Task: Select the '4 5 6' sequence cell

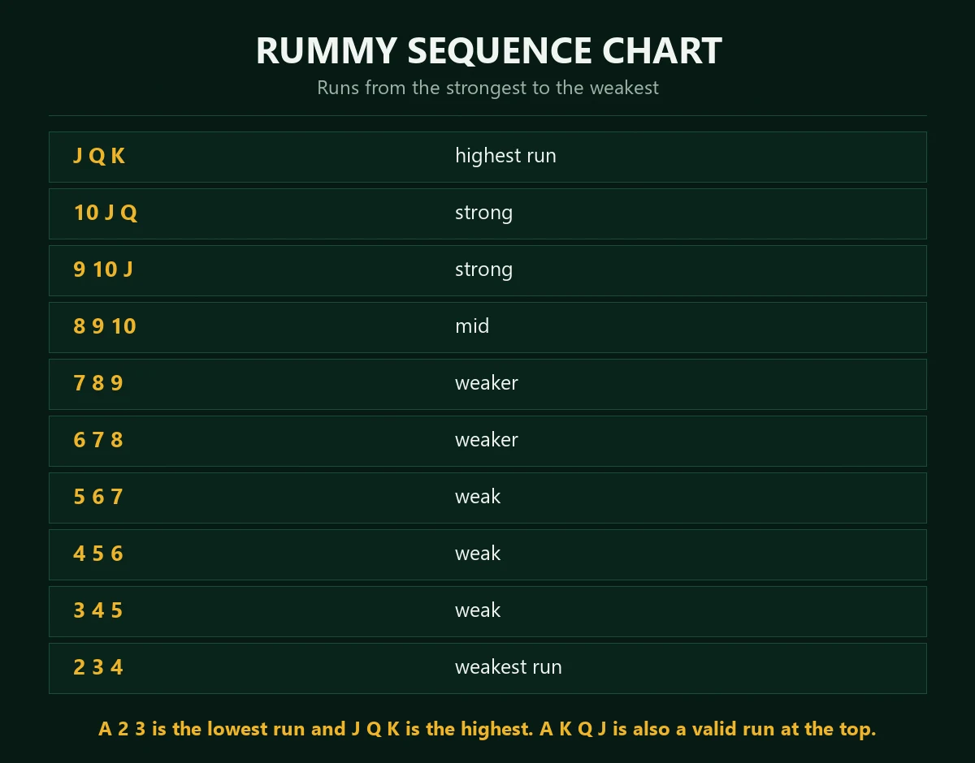Action: pyautogui.click(x=98, y=554)
